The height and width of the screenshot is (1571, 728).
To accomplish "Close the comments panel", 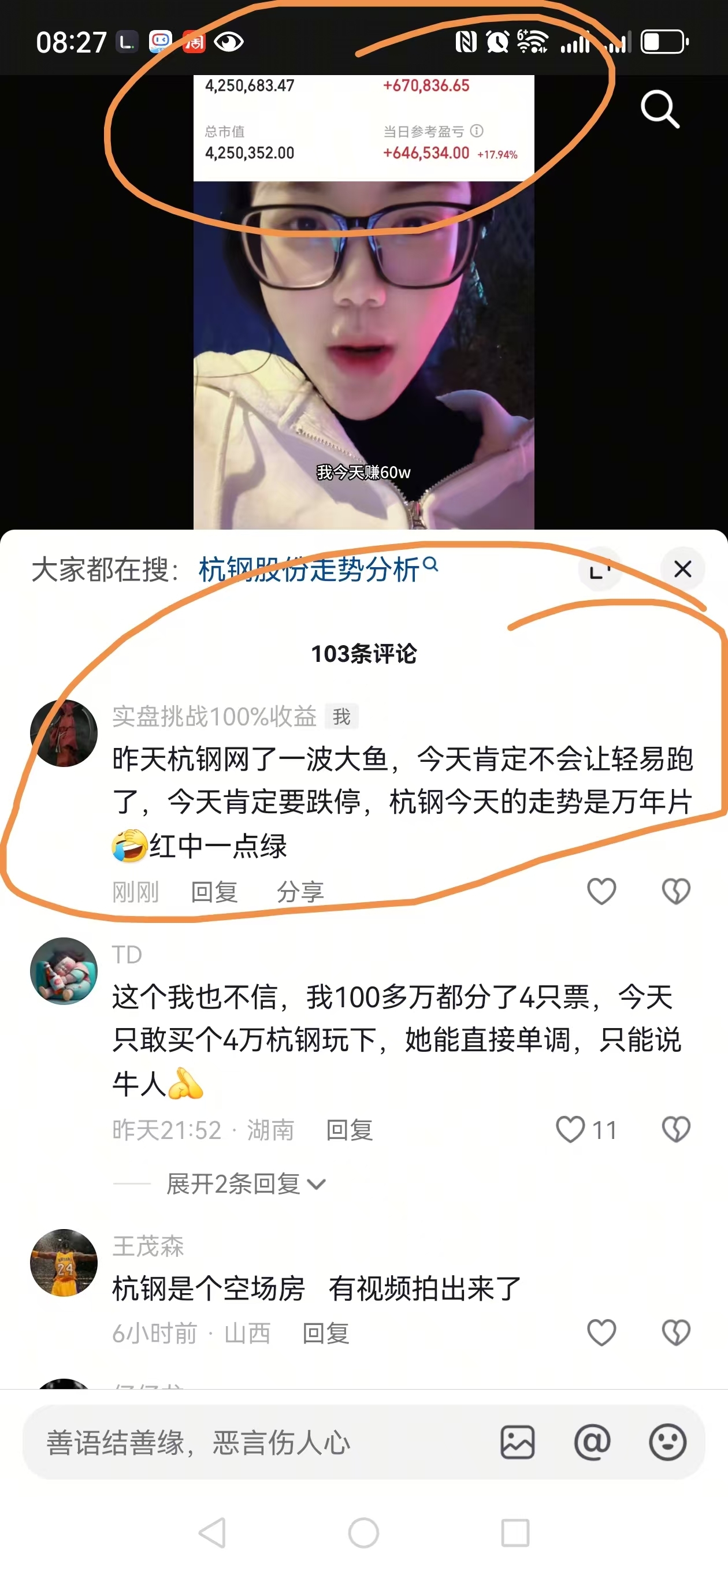I will point(682,569).
